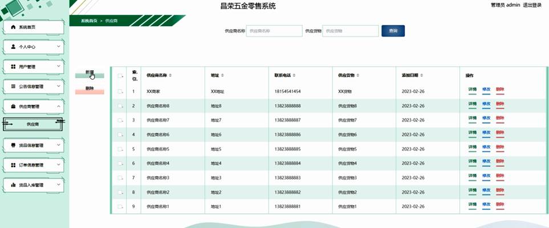Viewport: 549px width, 228px height.
Task: Click the 新增 add button
Action: [x=90, y=74]
